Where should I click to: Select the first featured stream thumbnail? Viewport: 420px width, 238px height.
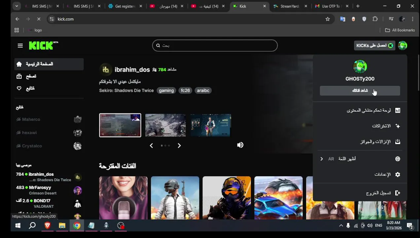coord(120,125)
